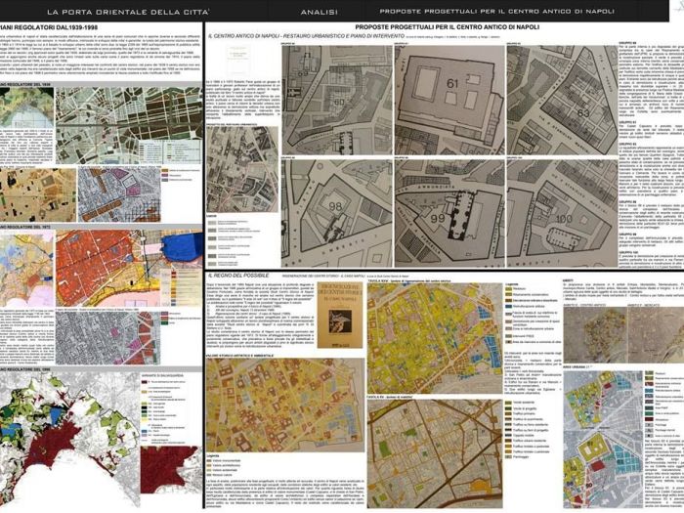Open the Tavola XV mobility system map
This screenshot has height=513, width=684.
pos(435,453)
